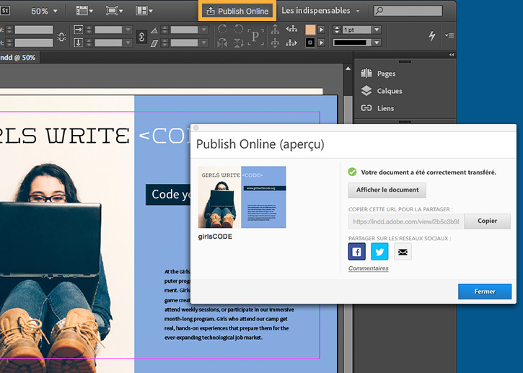
Task: Open the Commentaires link
Action: 368,268
